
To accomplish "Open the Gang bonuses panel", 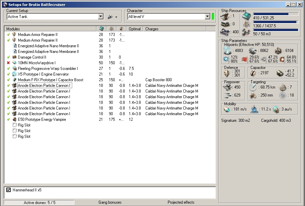I will point(110,202).
